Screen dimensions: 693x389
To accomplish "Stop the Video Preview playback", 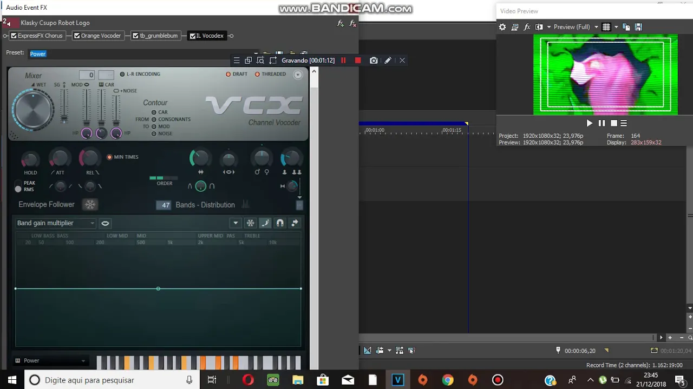I will [614, 123].
